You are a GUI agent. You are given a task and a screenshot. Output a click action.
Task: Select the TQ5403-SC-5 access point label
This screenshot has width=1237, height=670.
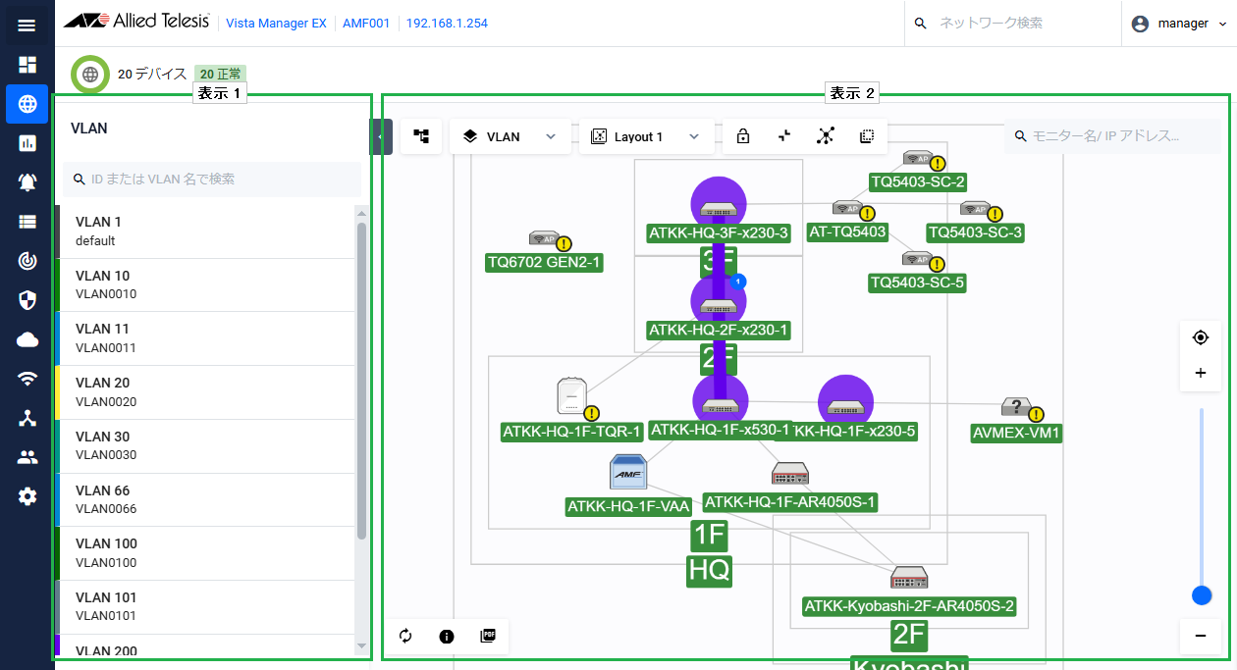(918, 283)
